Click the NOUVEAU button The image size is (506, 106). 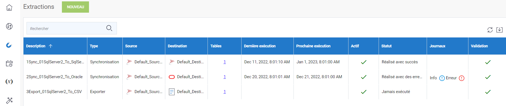[75, 7]
